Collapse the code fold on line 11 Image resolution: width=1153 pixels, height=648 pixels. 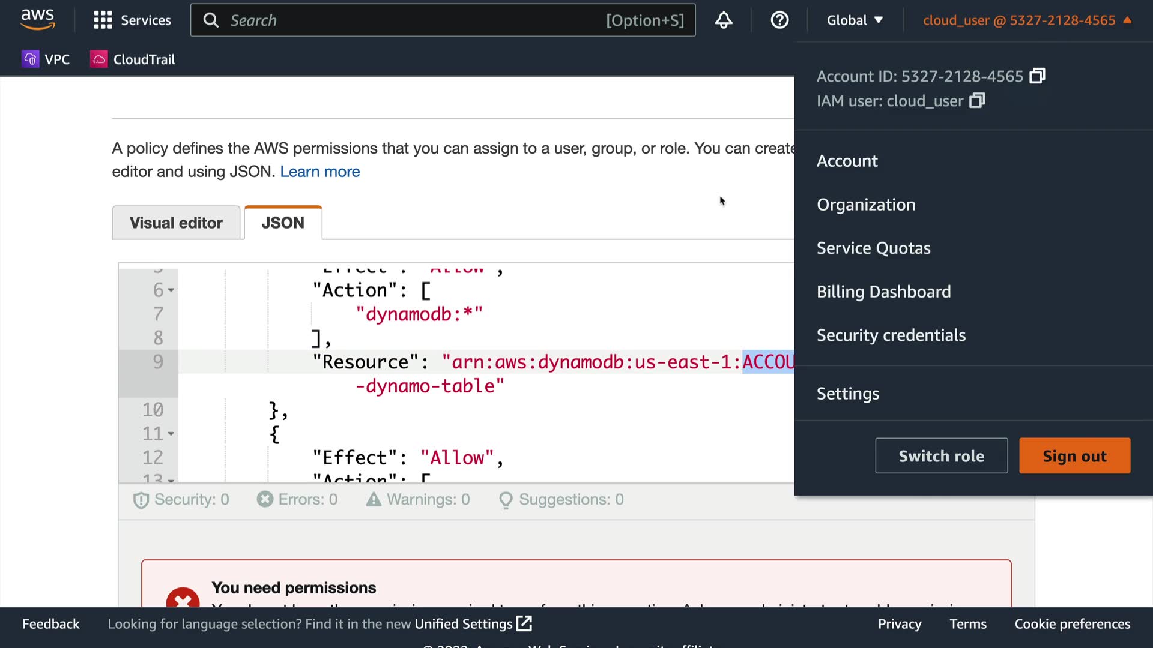pos(171,434)
